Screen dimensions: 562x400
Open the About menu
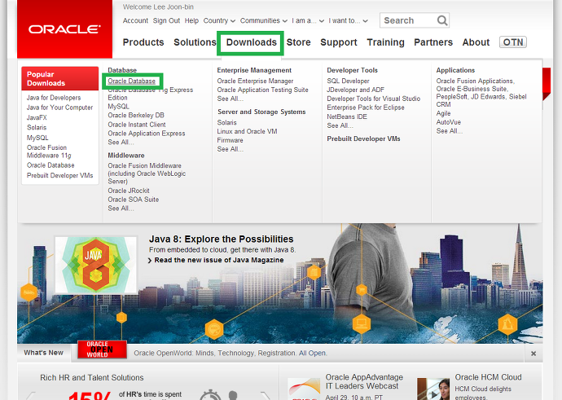(x=476, y=42)
